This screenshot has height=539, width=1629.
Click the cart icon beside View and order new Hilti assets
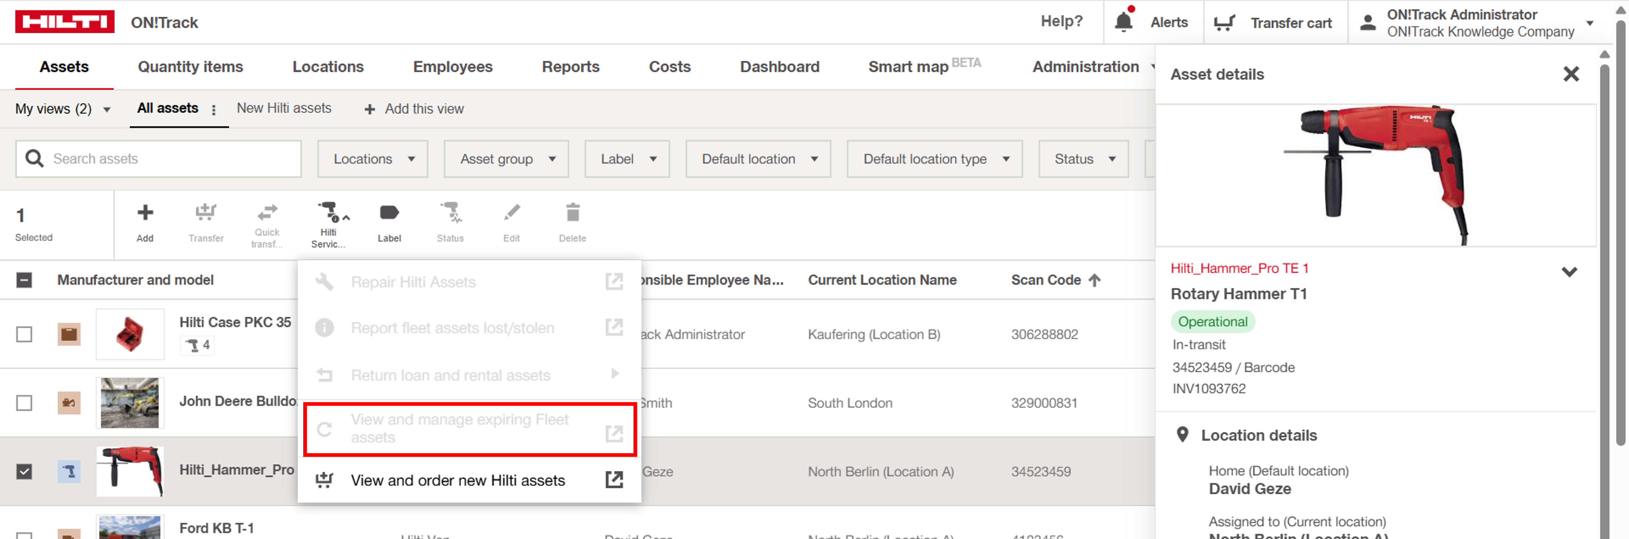point(324,480)
